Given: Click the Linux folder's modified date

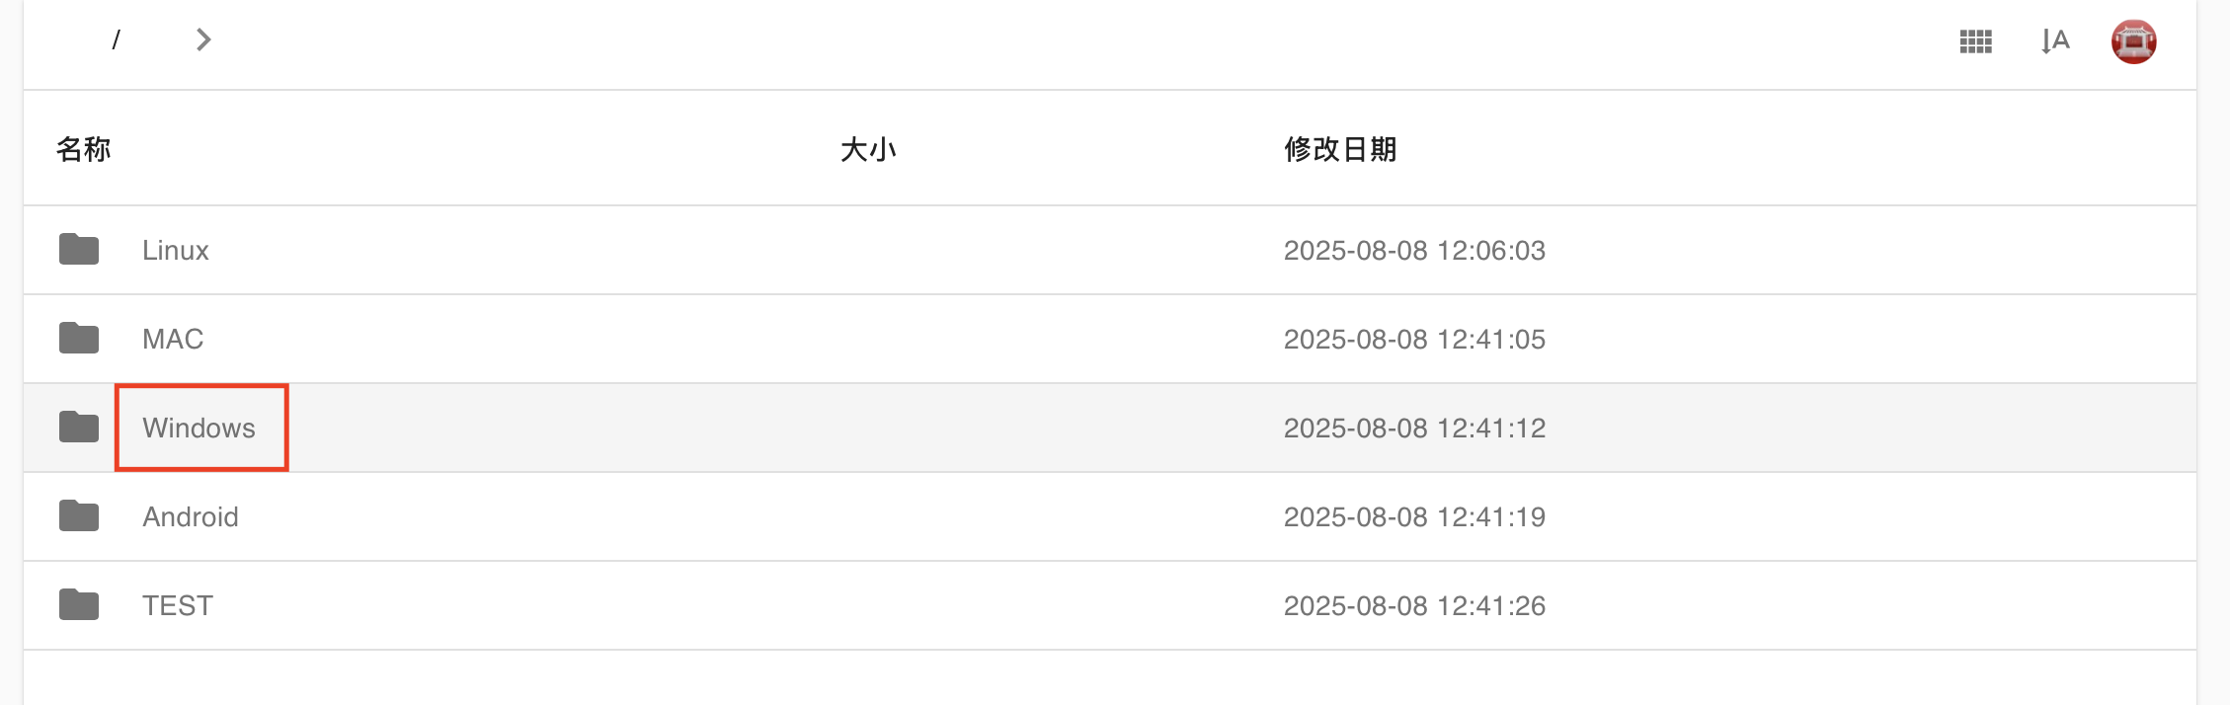Looking at the screenshot, I should (x=1414, y=250).
